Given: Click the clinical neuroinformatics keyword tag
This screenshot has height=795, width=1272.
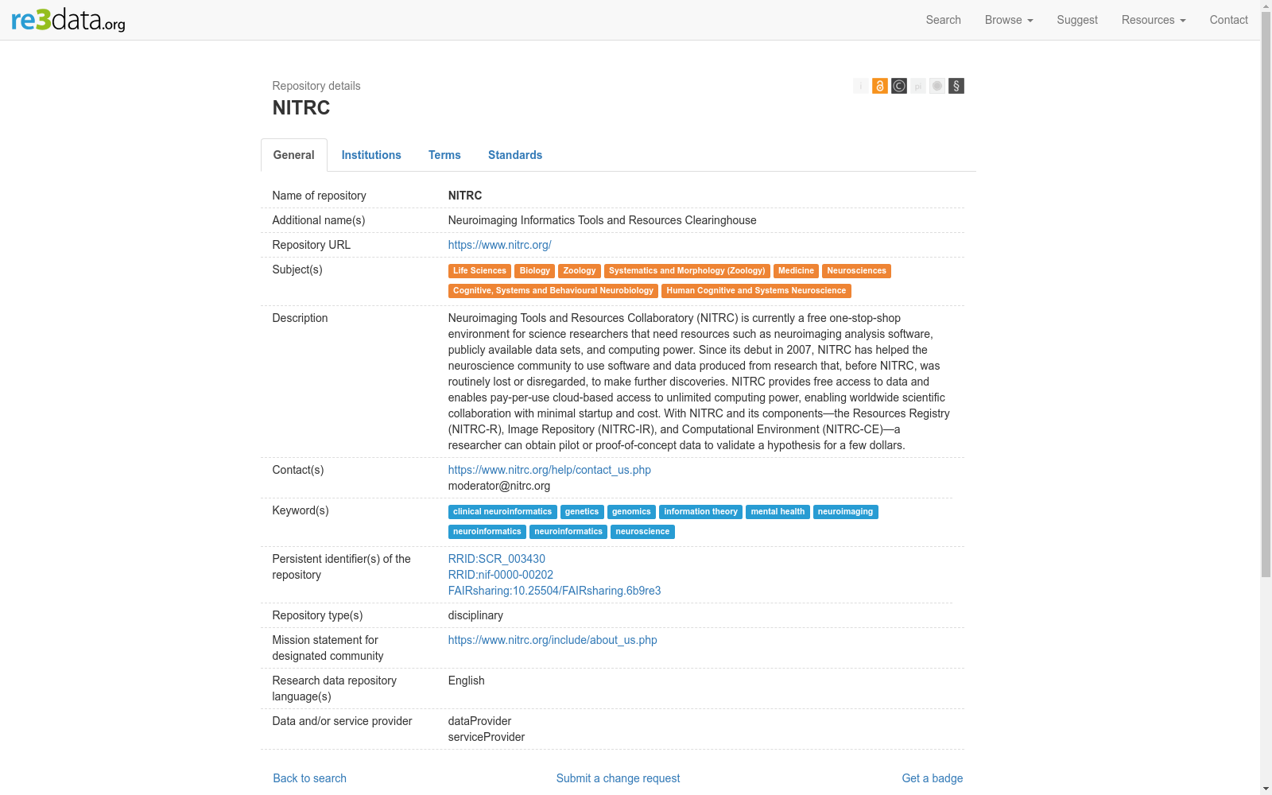Looking at the screenshot, I should [x=502, y=512].
